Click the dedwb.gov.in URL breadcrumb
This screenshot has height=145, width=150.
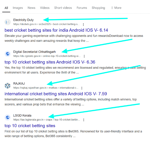[x=46, y=24]
